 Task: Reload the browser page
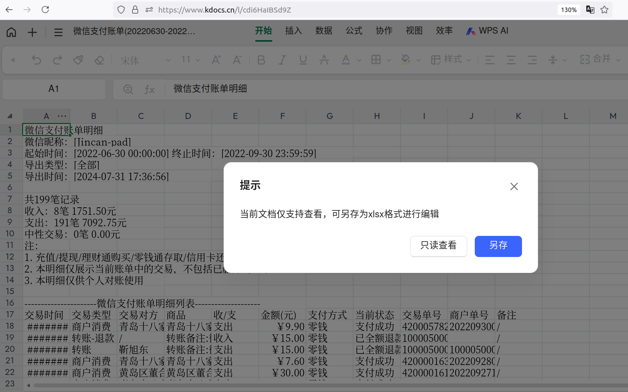45,10
